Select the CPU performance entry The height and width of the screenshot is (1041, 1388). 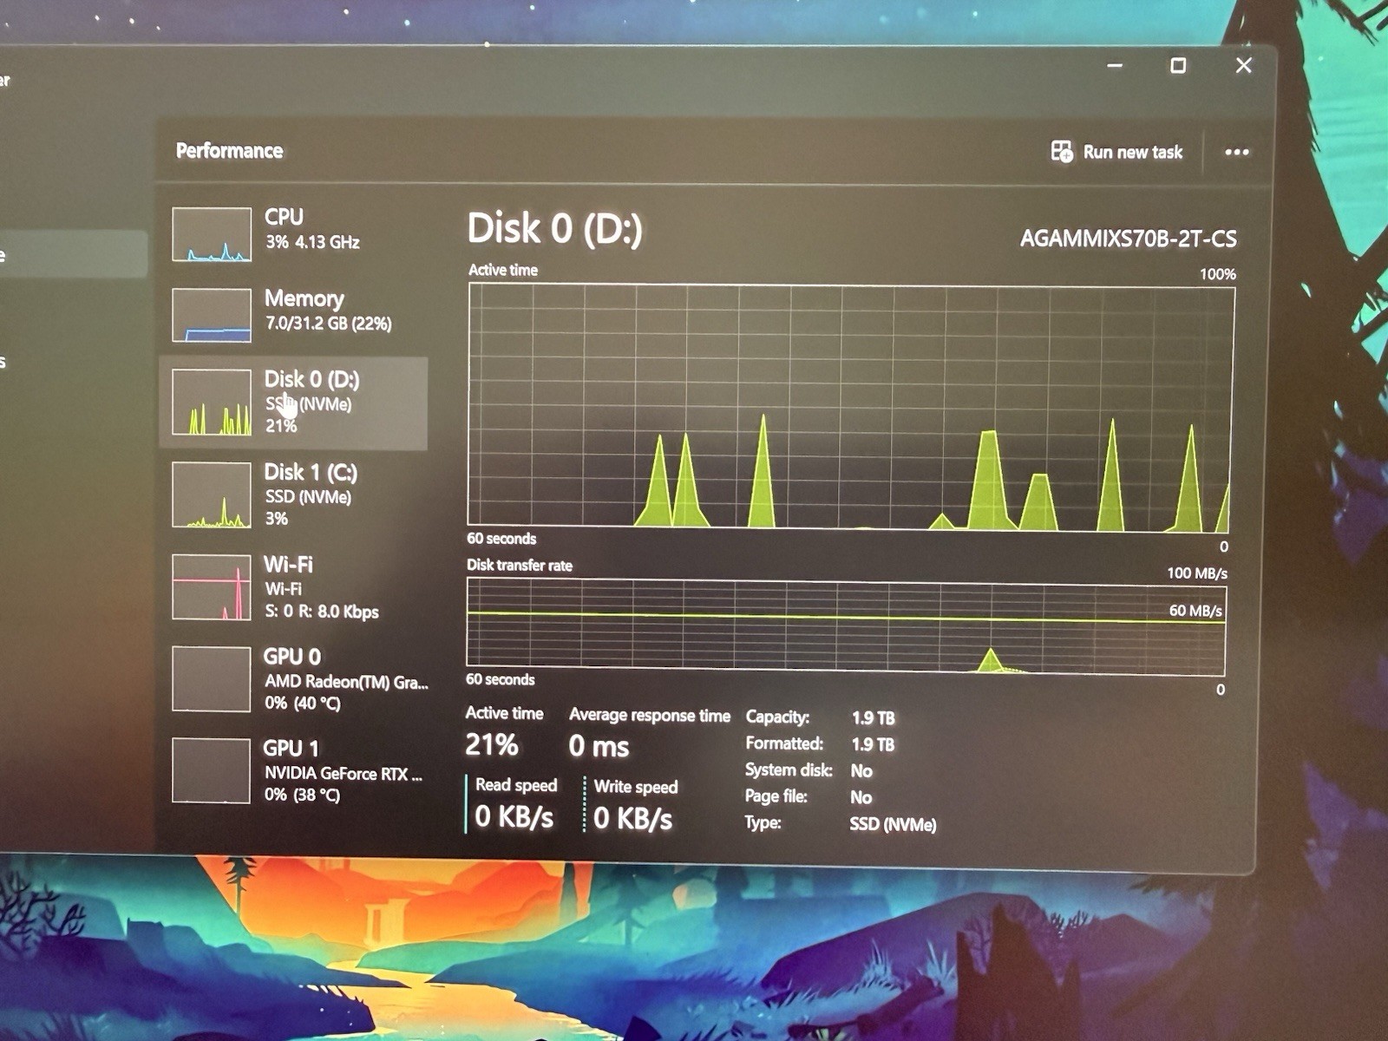[293, 232]
